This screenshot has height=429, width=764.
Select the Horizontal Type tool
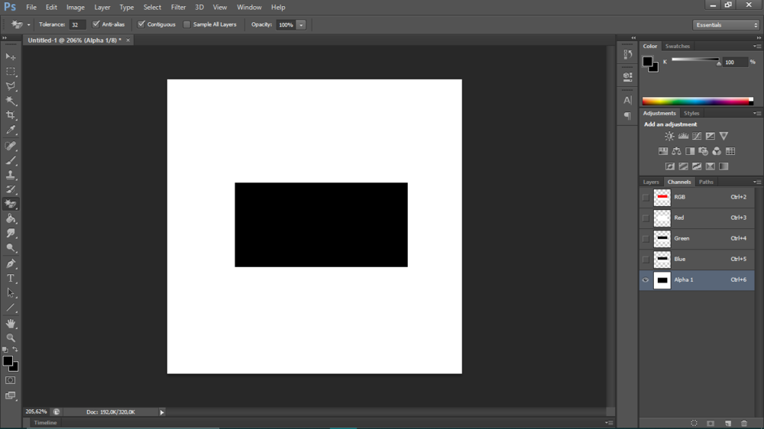pyautogui.click(x=10, y=279)
